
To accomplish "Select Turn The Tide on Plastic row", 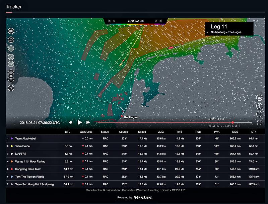I will coord(136,177).
